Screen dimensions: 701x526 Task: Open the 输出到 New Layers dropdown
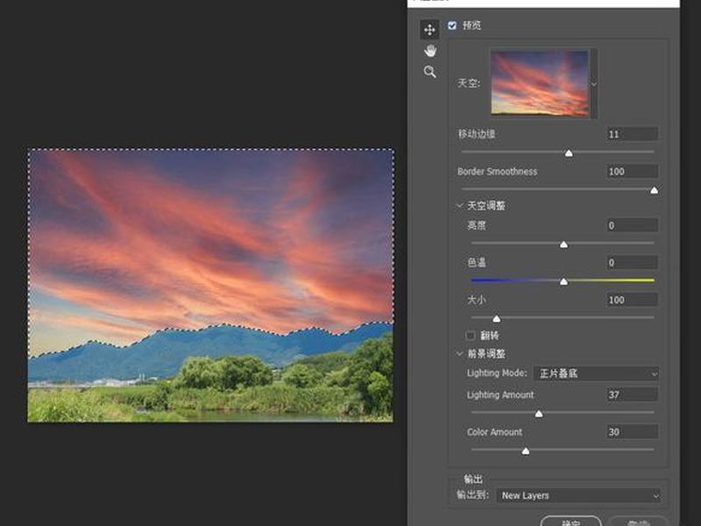[x=578, y=495]
